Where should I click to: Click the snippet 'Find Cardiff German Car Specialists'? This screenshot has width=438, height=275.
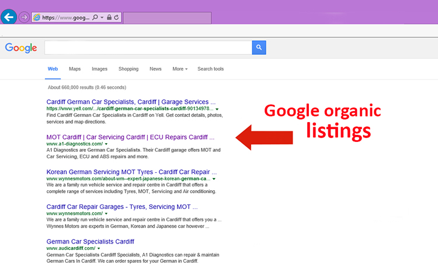point(135,119)
